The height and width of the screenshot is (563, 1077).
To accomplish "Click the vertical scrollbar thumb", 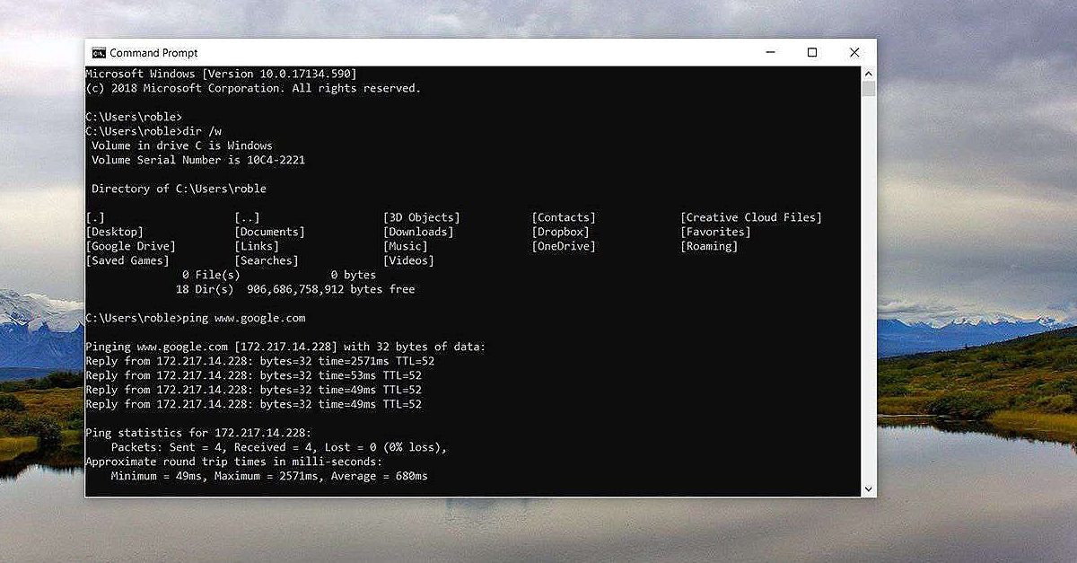I will click(x=868, y=88).
